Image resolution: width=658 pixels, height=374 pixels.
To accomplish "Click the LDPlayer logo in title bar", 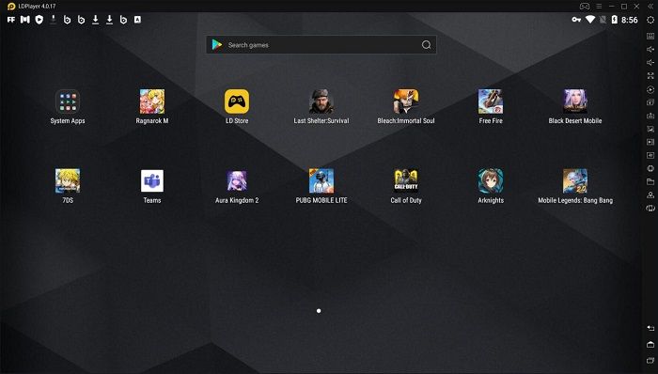I will pyautogui.click(x=11, y=7).
